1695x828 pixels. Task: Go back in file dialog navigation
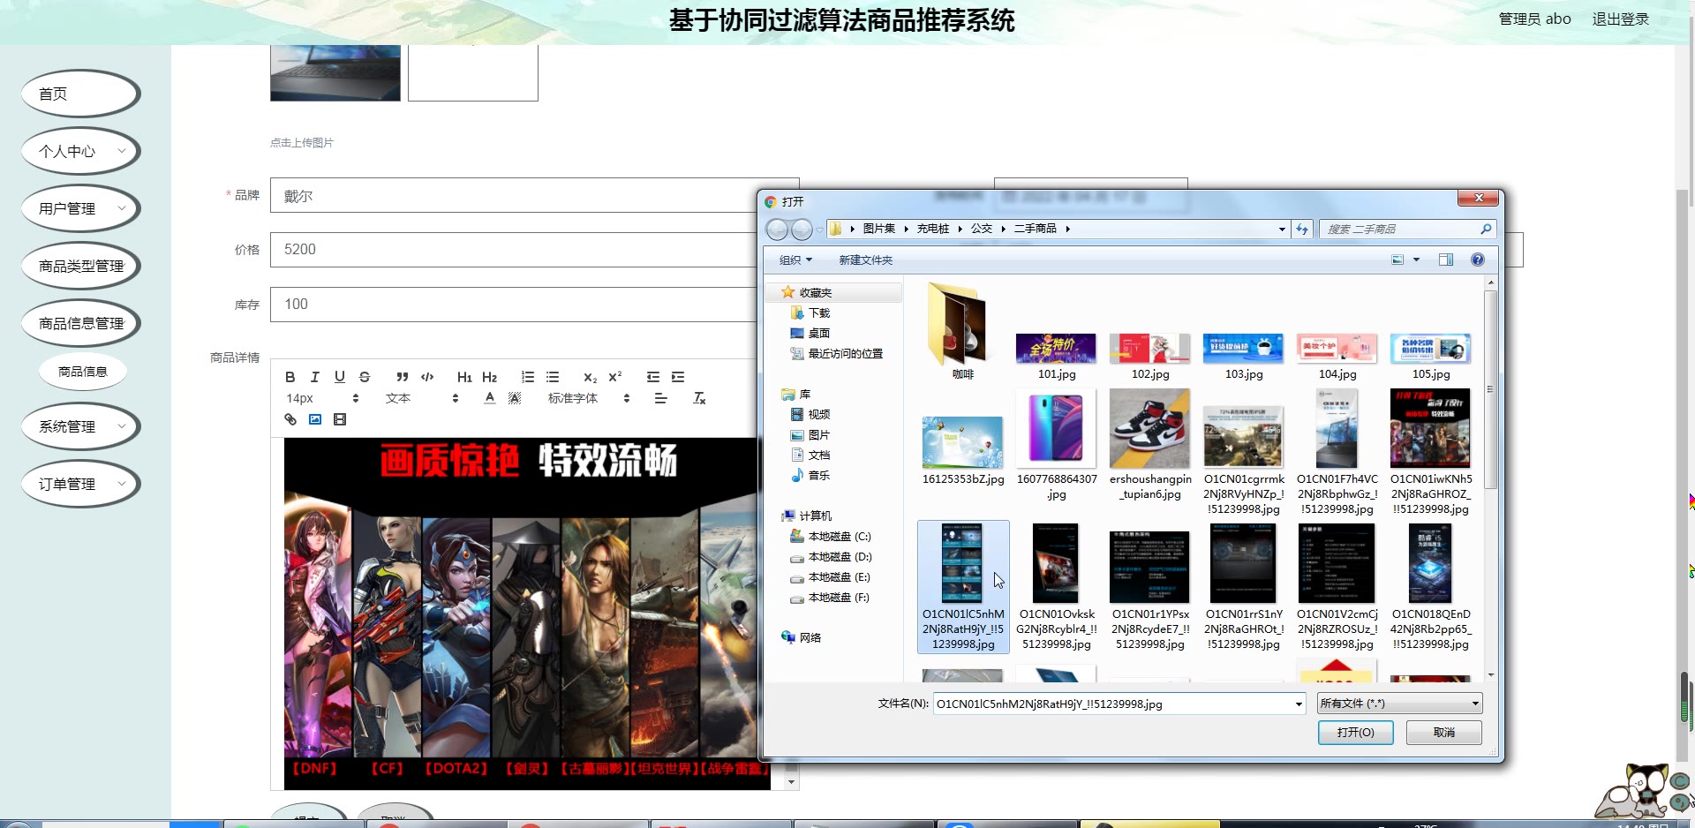point(777,230)
